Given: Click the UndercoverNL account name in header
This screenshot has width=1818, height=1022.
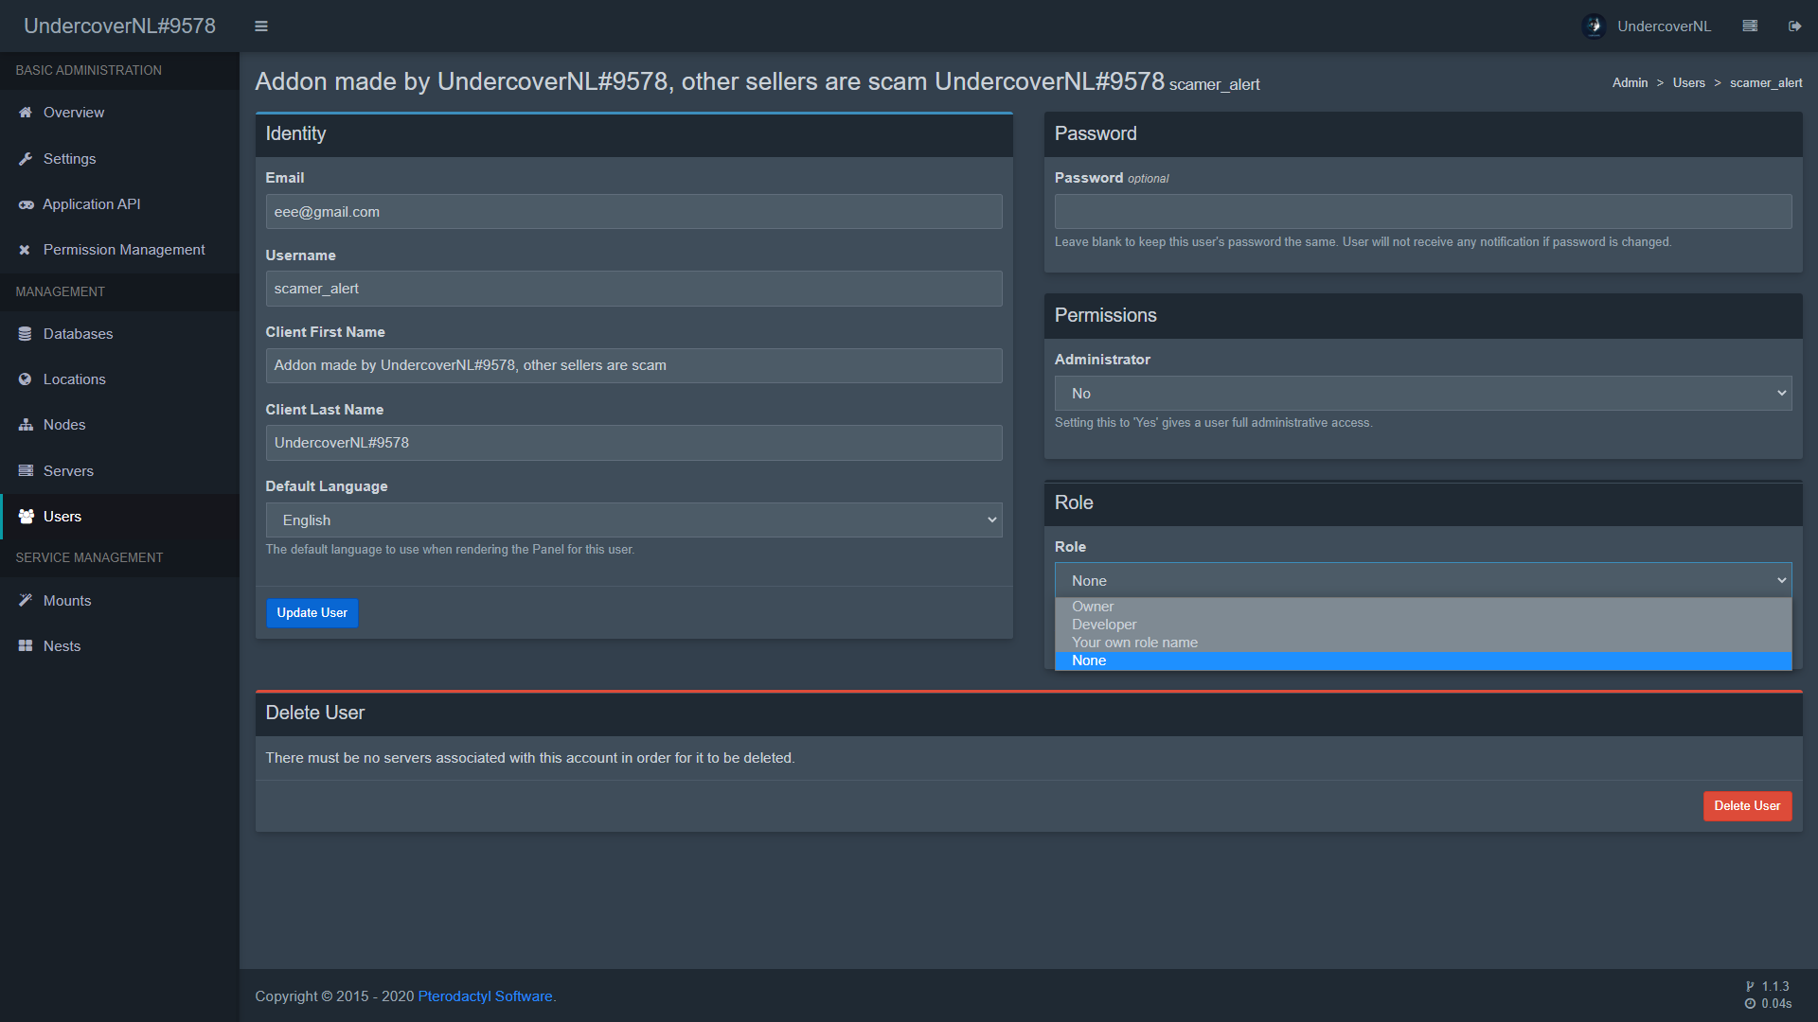Looking at the screenshot, I should click(1664, 26).
